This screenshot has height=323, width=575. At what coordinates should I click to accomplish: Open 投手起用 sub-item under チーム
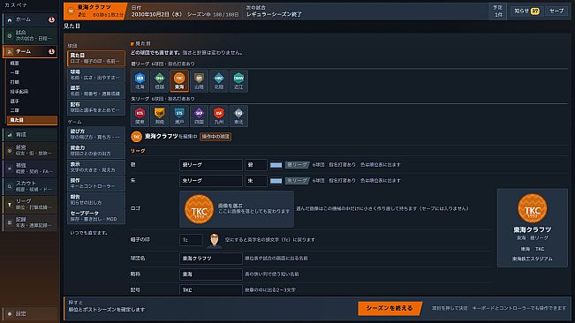(x=33, y=92)
